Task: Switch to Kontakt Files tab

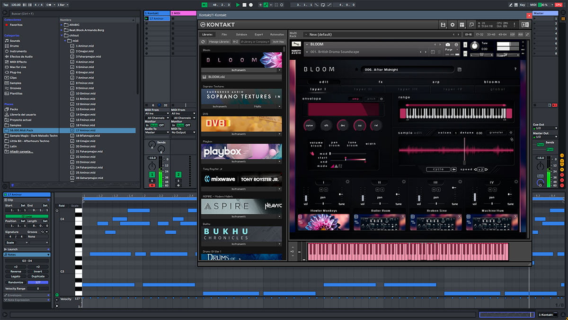Action: [224, 35]
